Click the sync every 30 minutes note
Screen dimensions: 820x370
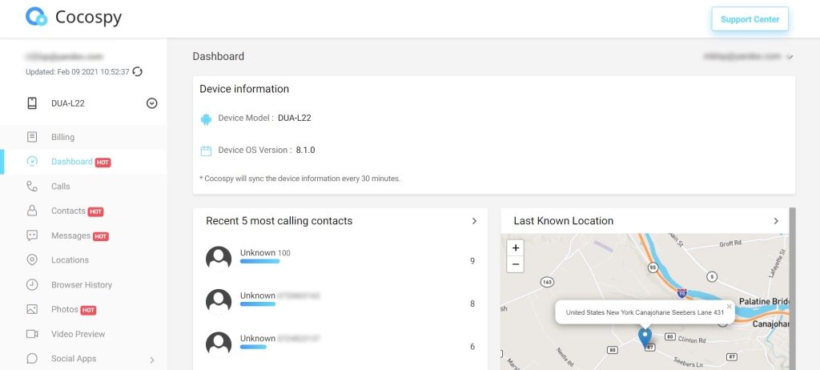pyautogui.click(x=299, y=179)
